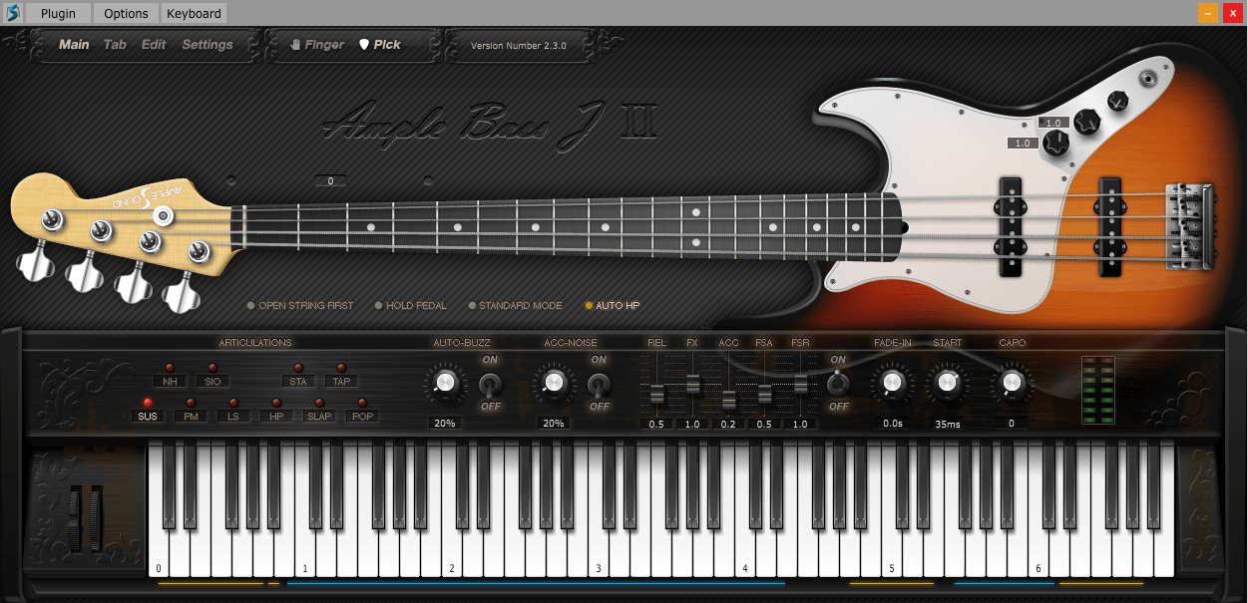Click the ACC-NOISE knob
The image size is (1248, 603).
point(554,383)
